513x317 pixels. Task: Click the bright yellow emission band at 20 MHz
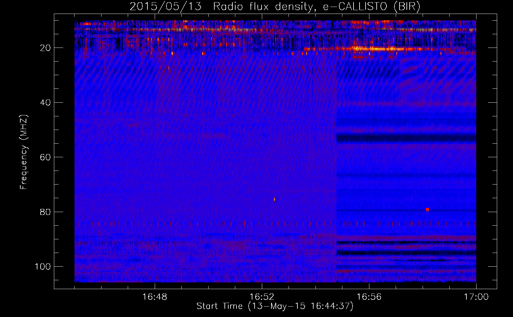coord(377,49)
